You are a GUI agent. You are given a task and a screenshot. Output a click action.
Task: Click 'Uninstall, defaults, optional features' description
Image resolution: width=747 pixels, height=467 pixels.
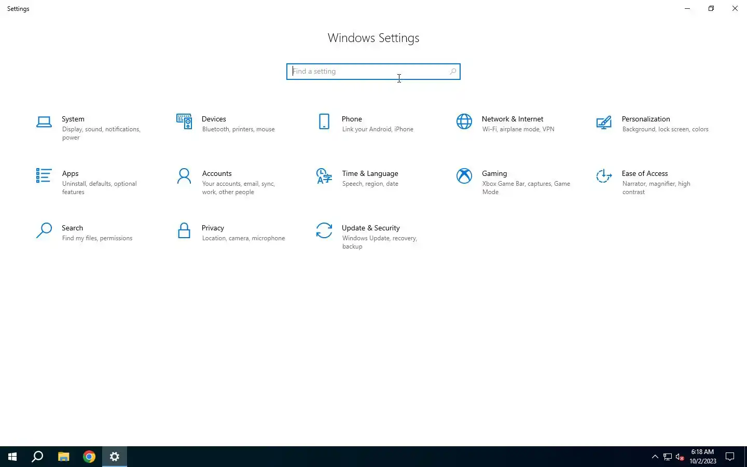coord(100,188)
